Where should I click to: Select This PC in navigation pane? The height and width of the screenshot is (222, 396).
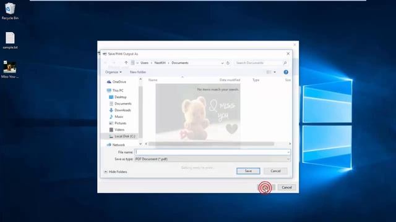118,91
